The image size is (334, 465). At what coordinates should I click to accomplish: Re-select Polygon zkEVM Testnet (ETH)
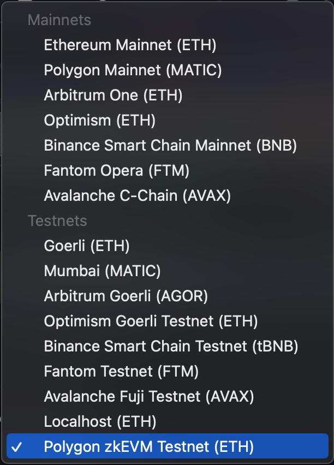tap(148, 446)
